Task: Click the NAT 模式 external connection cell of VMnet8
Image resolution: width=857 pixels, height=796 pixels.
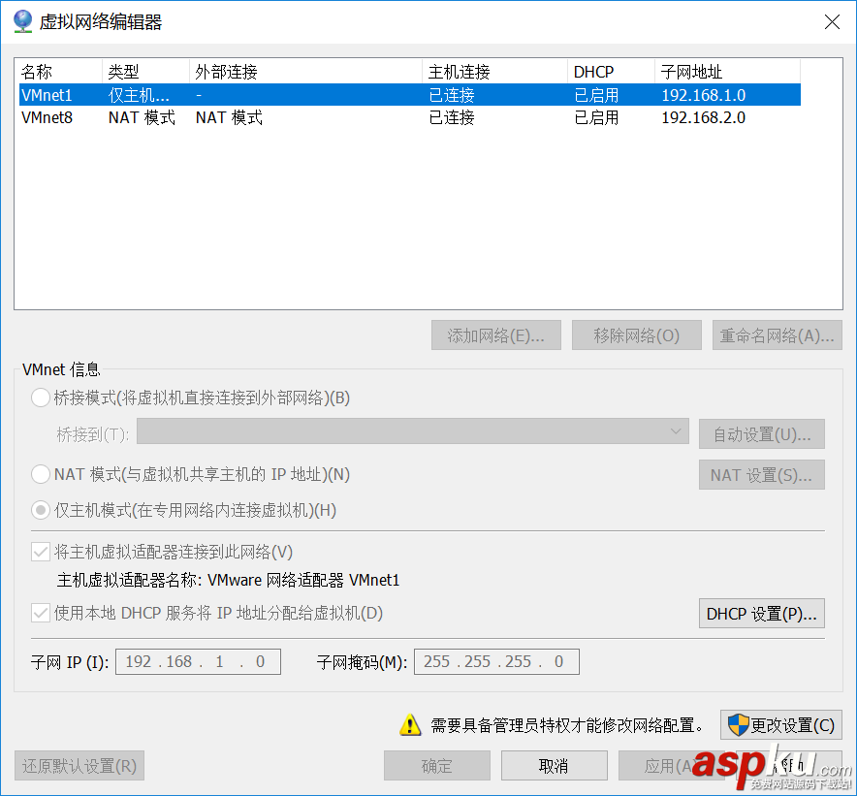Action: 229,117
